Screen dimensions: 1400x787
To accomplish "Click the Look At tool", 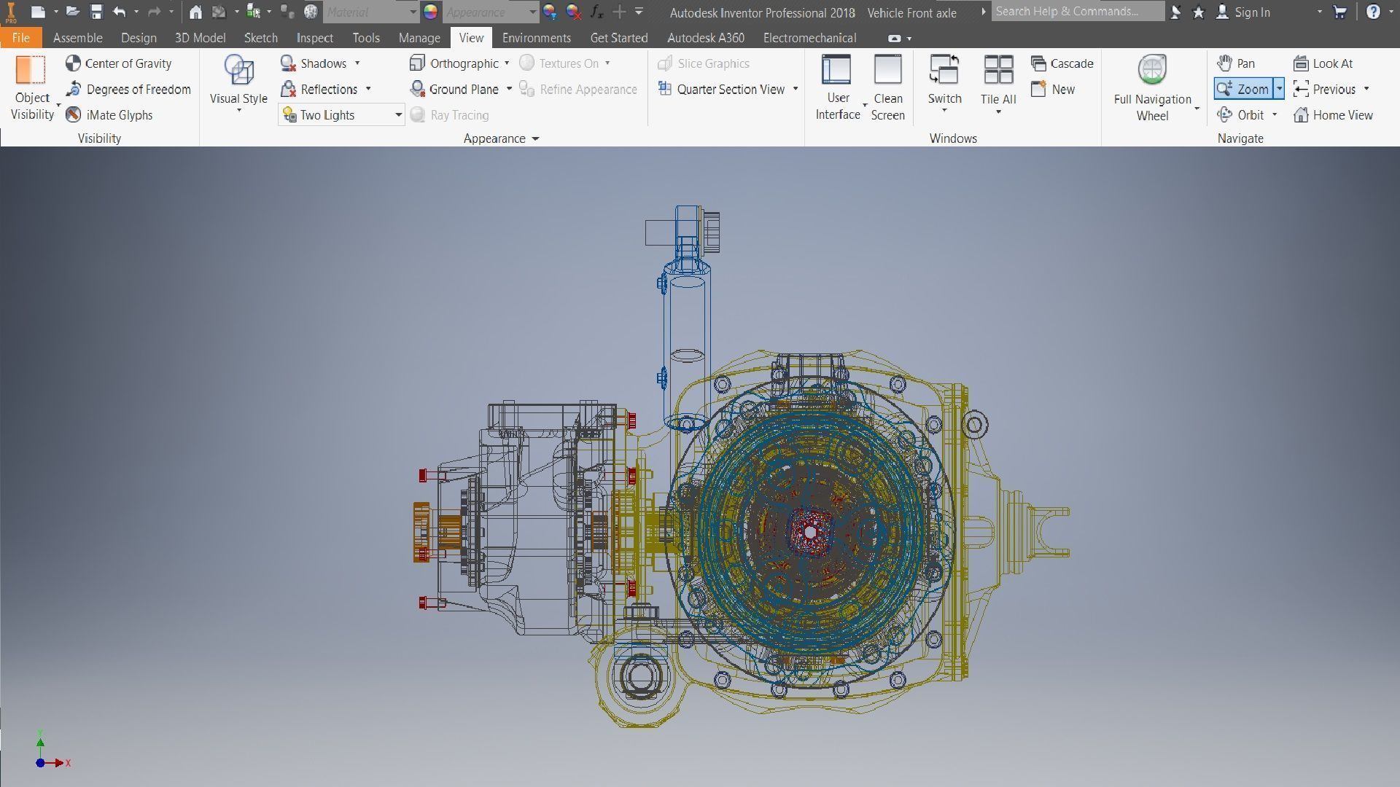I will [1323, 63].
